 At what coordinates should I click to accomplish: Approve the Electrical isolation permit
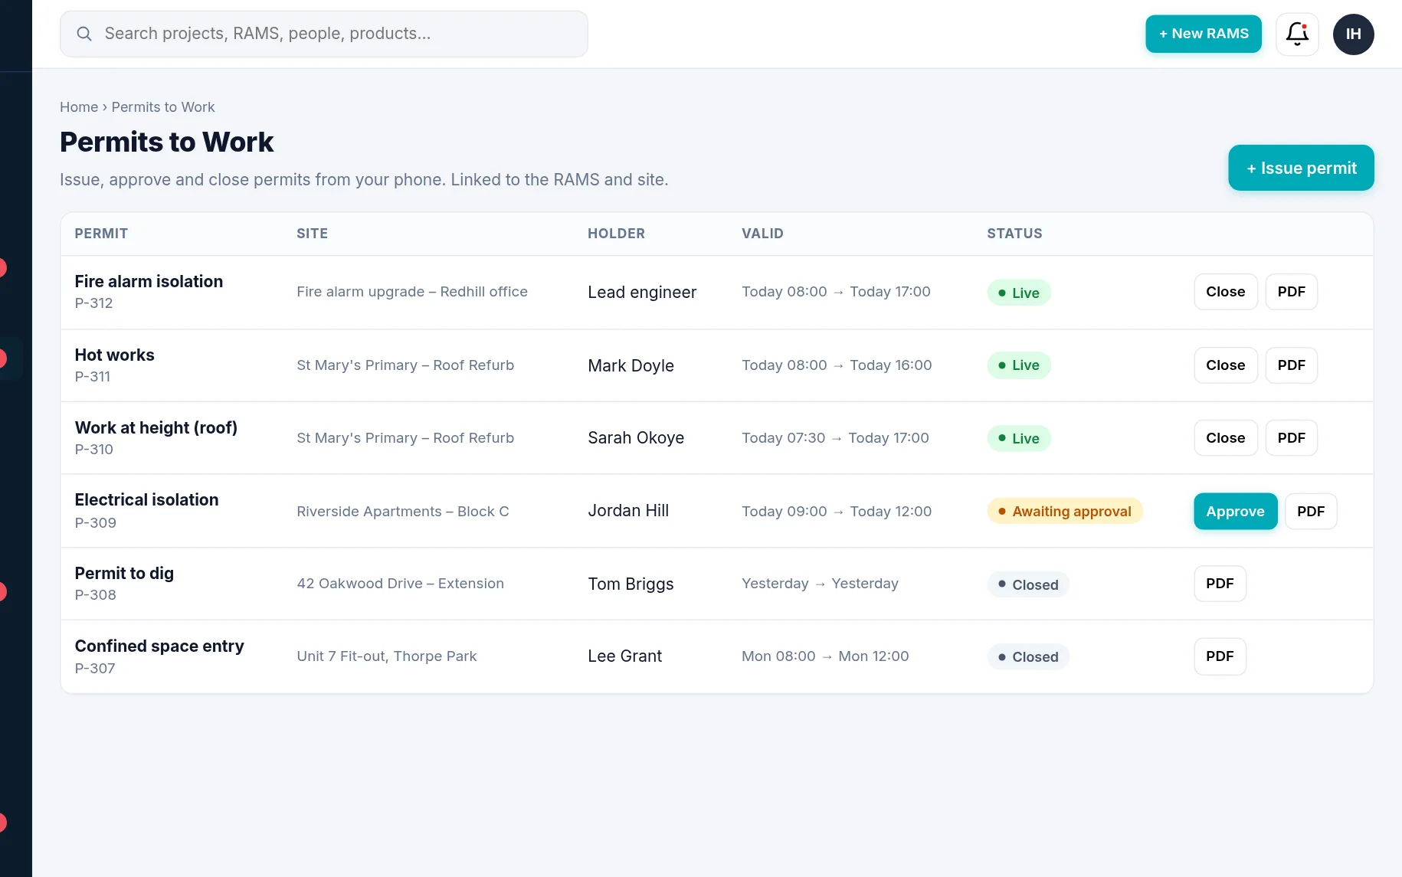click(1235, 512)
